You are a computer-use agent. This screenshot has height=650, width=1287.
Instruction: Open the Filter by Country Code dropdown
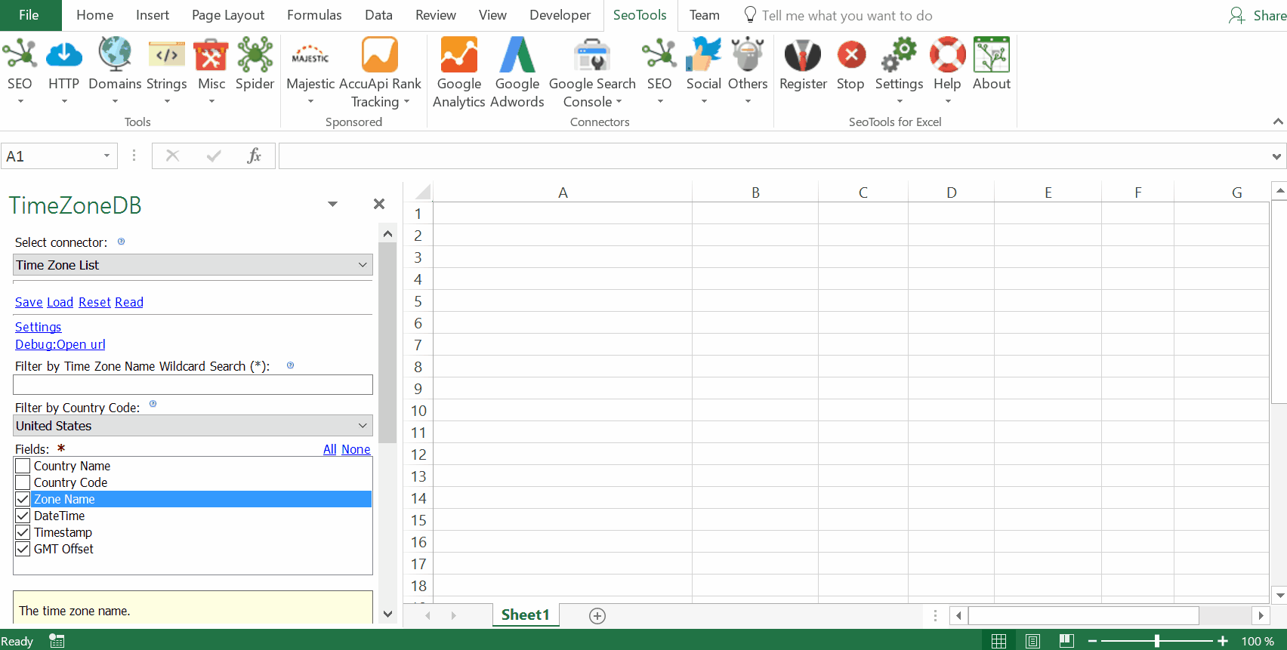193,426
